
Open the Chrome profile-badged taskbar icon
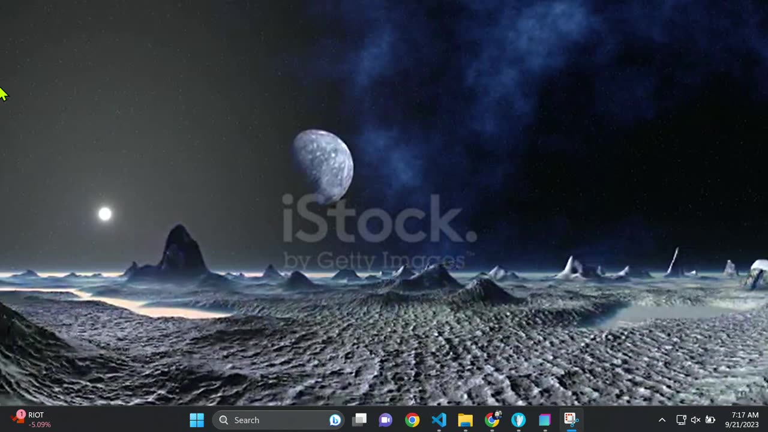pos(492,419)
